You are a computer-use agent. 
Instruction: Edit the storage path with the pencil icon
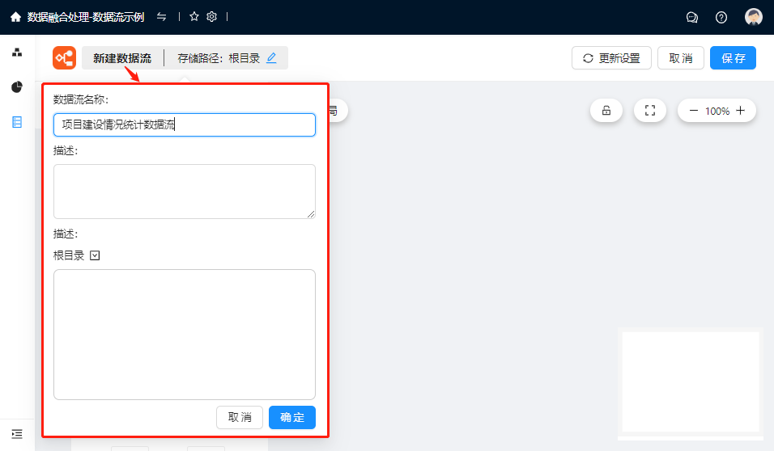(x=271, y=58)
